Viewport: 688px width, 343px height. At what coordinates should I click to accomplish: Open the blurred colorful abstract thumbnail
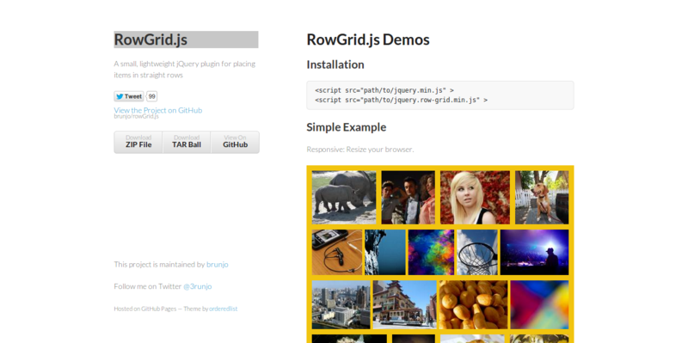pos(540,305)
